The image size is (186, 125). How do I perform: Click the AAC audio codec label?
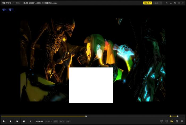coord(68,121)
